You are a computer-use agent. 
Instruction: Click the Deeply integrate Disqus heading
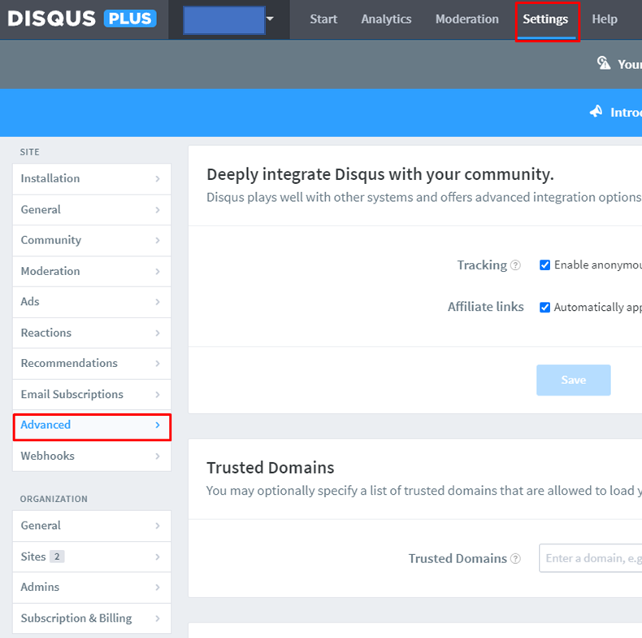point(380,174)
